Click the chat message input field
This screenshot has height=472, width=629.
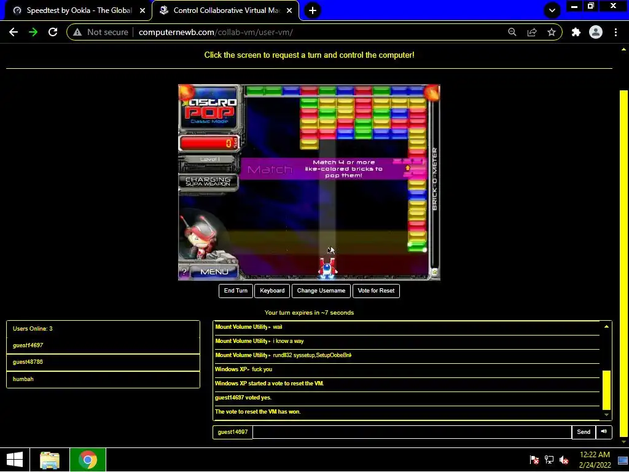(x=412, y=432)
